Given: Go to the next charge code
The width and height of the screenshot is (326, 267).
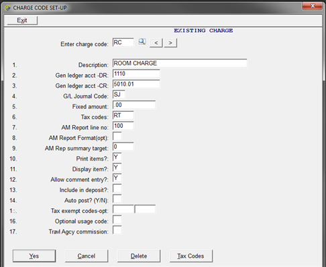Looking at the screenshot, I should tap(170, 43).
